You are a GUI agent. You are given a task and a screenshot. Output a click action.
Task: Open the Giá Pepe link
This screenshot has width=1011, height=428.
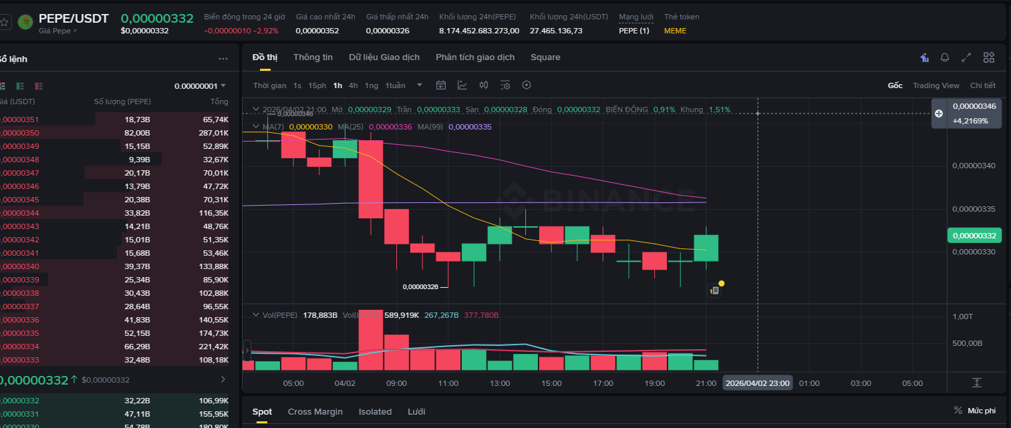pyautogui.click(x=57, y=31)
